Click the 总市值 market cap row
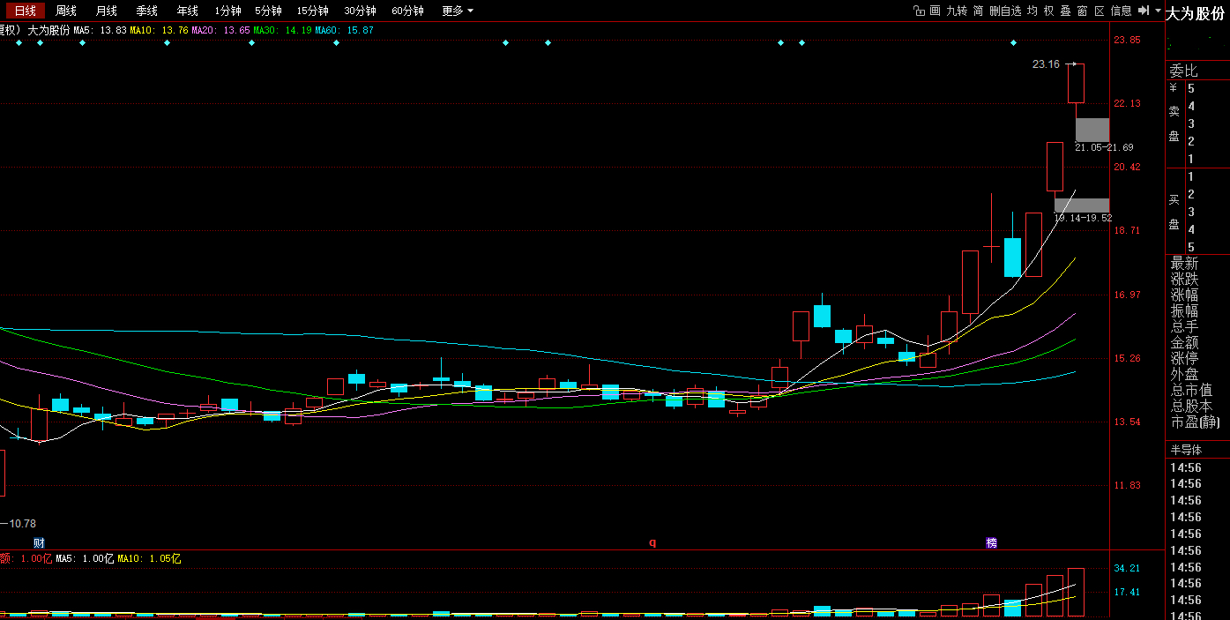Screen dimensions: 1230x620 click(1191, 391)
